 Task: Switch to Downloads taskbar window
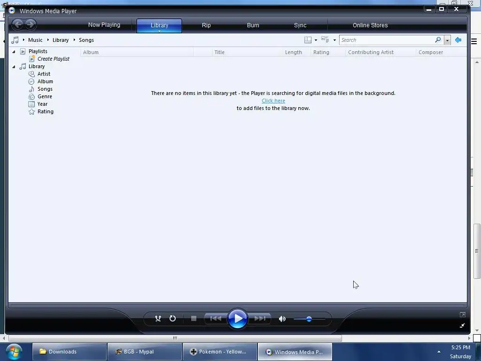tap(70, 352)
